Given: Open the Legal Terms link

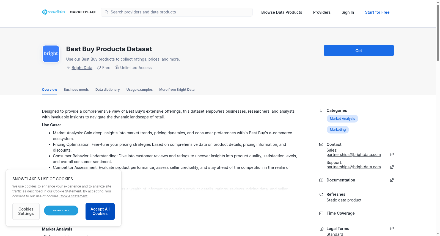Looking at the screenshot, I should tap(338, 229).
